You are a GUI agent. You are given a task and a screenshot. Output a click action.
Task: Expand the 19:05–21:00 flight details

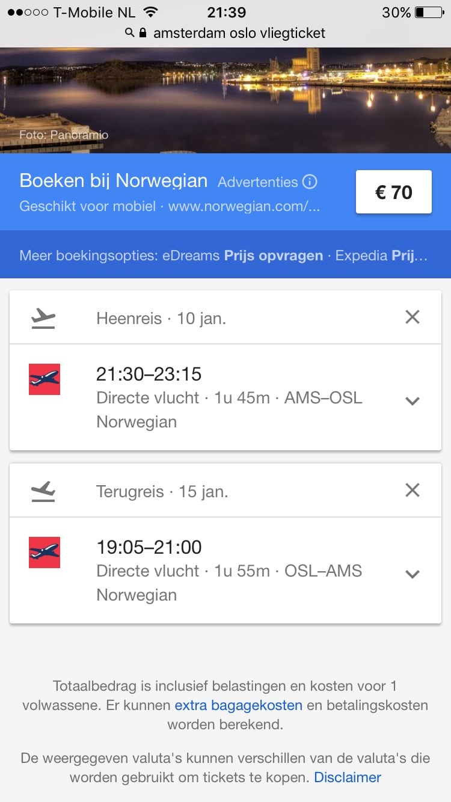click(x=413, y=574)
